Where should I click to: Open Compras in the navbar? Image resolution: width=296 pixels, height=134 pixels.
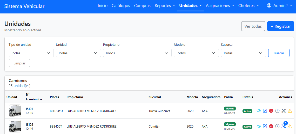point(142,6)
